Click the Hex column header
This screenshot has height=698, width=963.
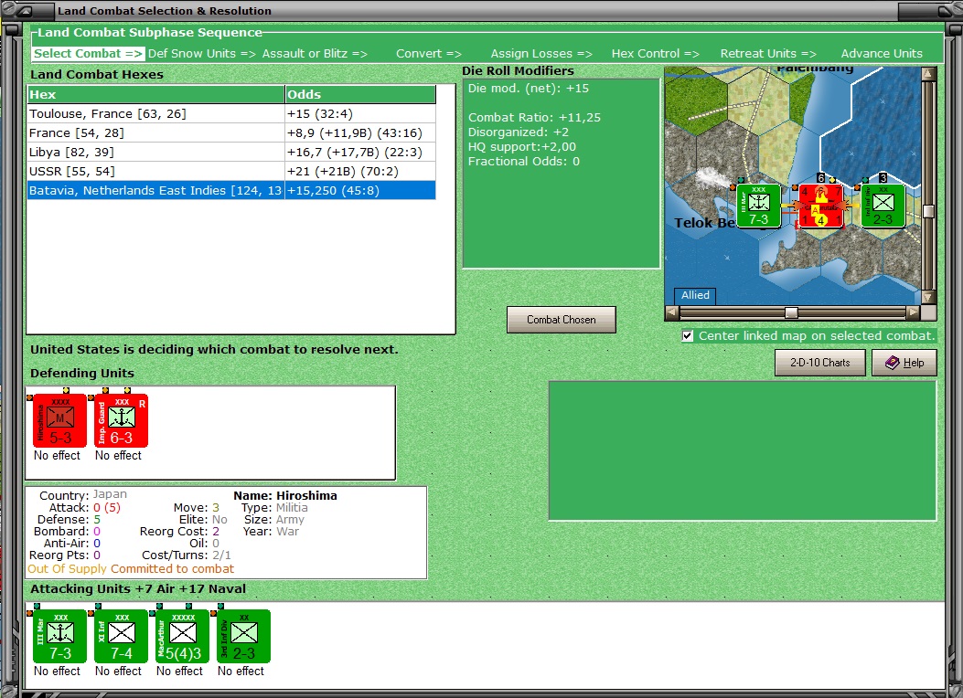point(156,94)
